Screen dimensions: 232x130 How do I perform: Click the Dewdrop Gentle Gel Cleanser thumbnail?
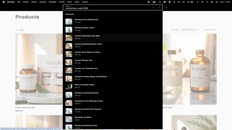point(69,111)
